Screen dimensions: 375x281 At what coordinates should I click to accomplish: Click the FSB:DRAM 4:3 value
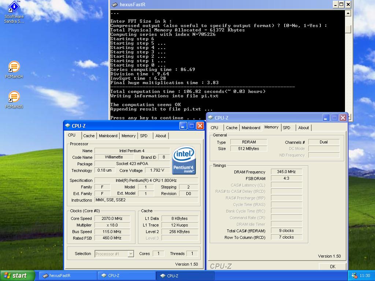pyautogui.click(x=286, y=178)
